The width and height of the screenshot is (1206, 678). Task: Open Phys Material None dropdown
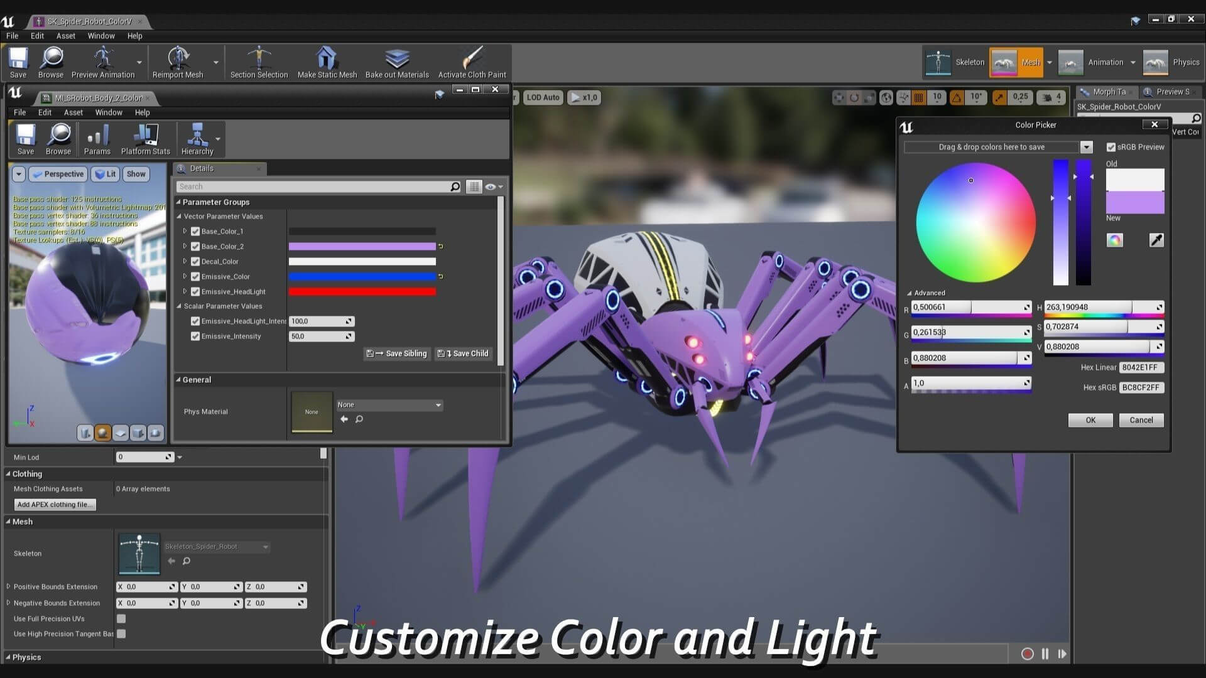coord(389,405)
